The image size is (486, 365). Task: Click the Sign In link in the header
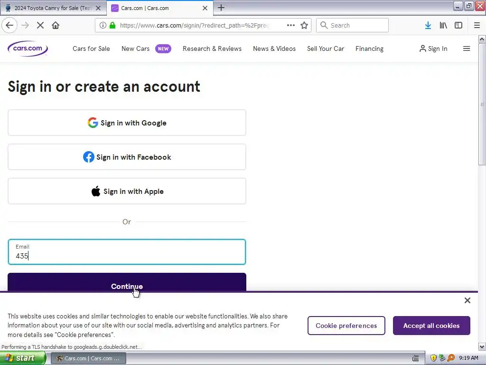[x=433, y=49]
